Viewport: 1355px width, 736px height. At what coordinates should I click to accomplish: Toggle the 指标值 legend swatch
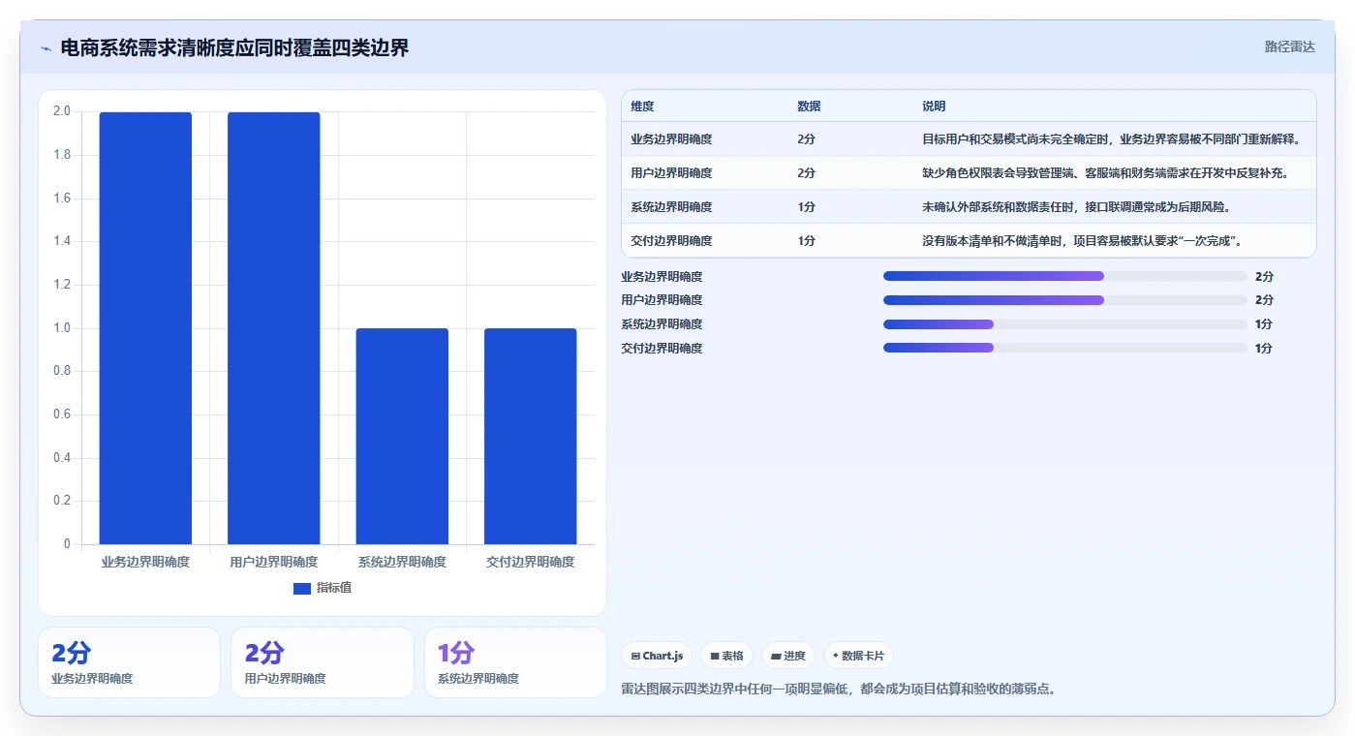(x=302, y=588)
